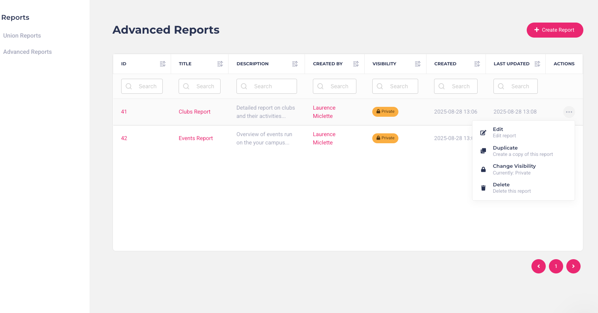Click the Created By sort icon
Viewport: 598px width, 313px height.
pyautogui.click(x=356, y=64)
